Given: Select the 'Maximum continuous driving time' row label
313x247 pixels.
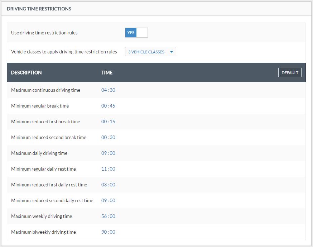Looking at the screenshot, I should point(45,90).
